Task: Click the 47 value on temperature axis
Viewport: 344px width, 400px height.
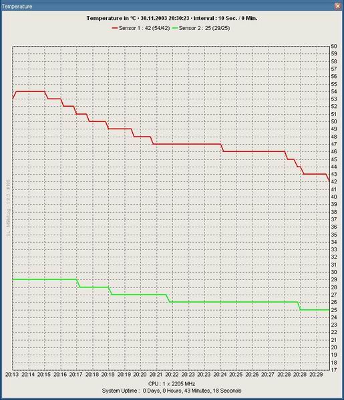Action: 334,144
